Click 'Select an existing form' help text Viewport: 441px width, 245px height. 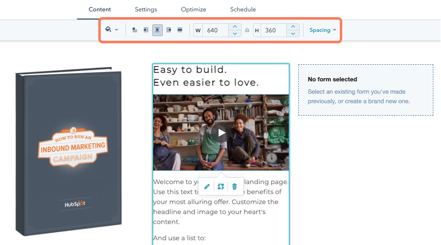pyautogui.click(x=358, y=97)
